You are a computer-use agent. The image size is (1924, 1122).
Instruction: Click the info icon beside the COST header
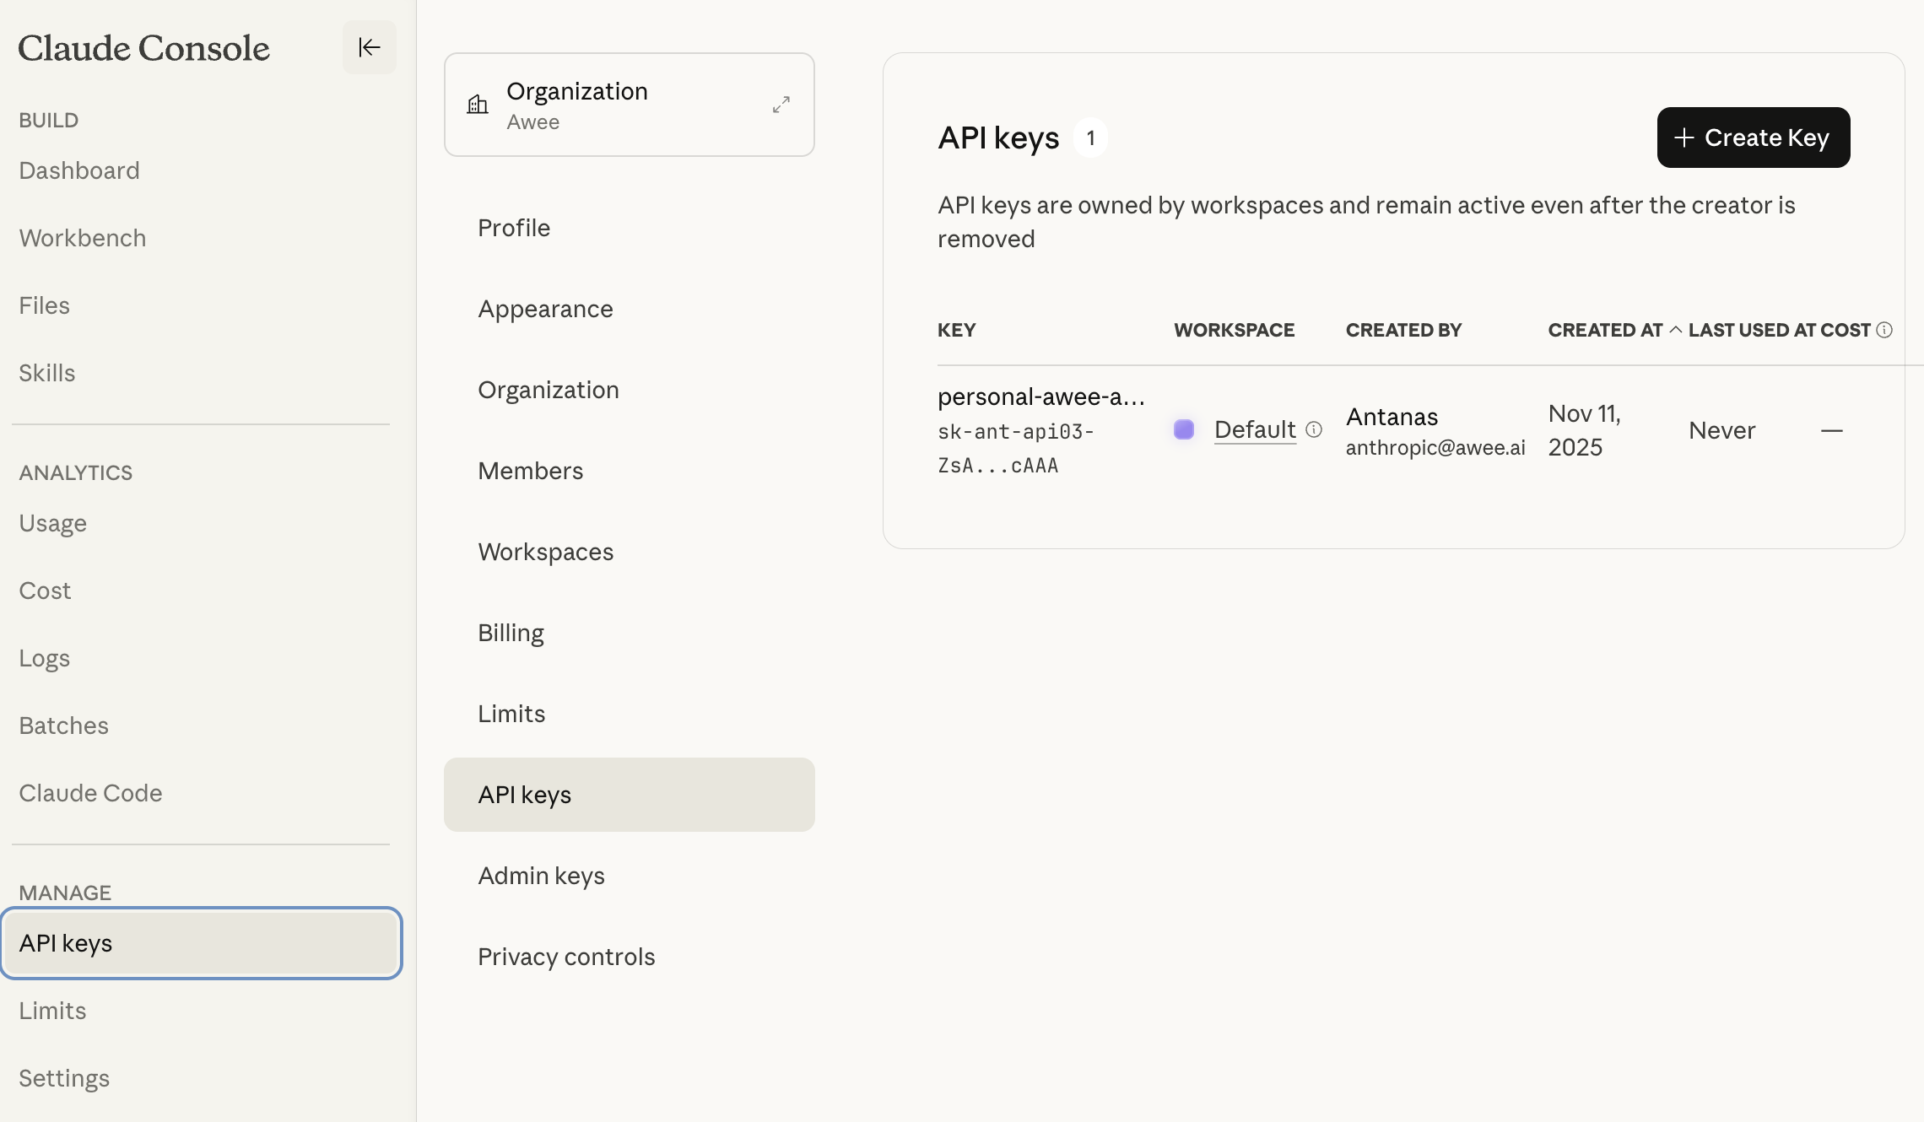tap(1884, 330)
